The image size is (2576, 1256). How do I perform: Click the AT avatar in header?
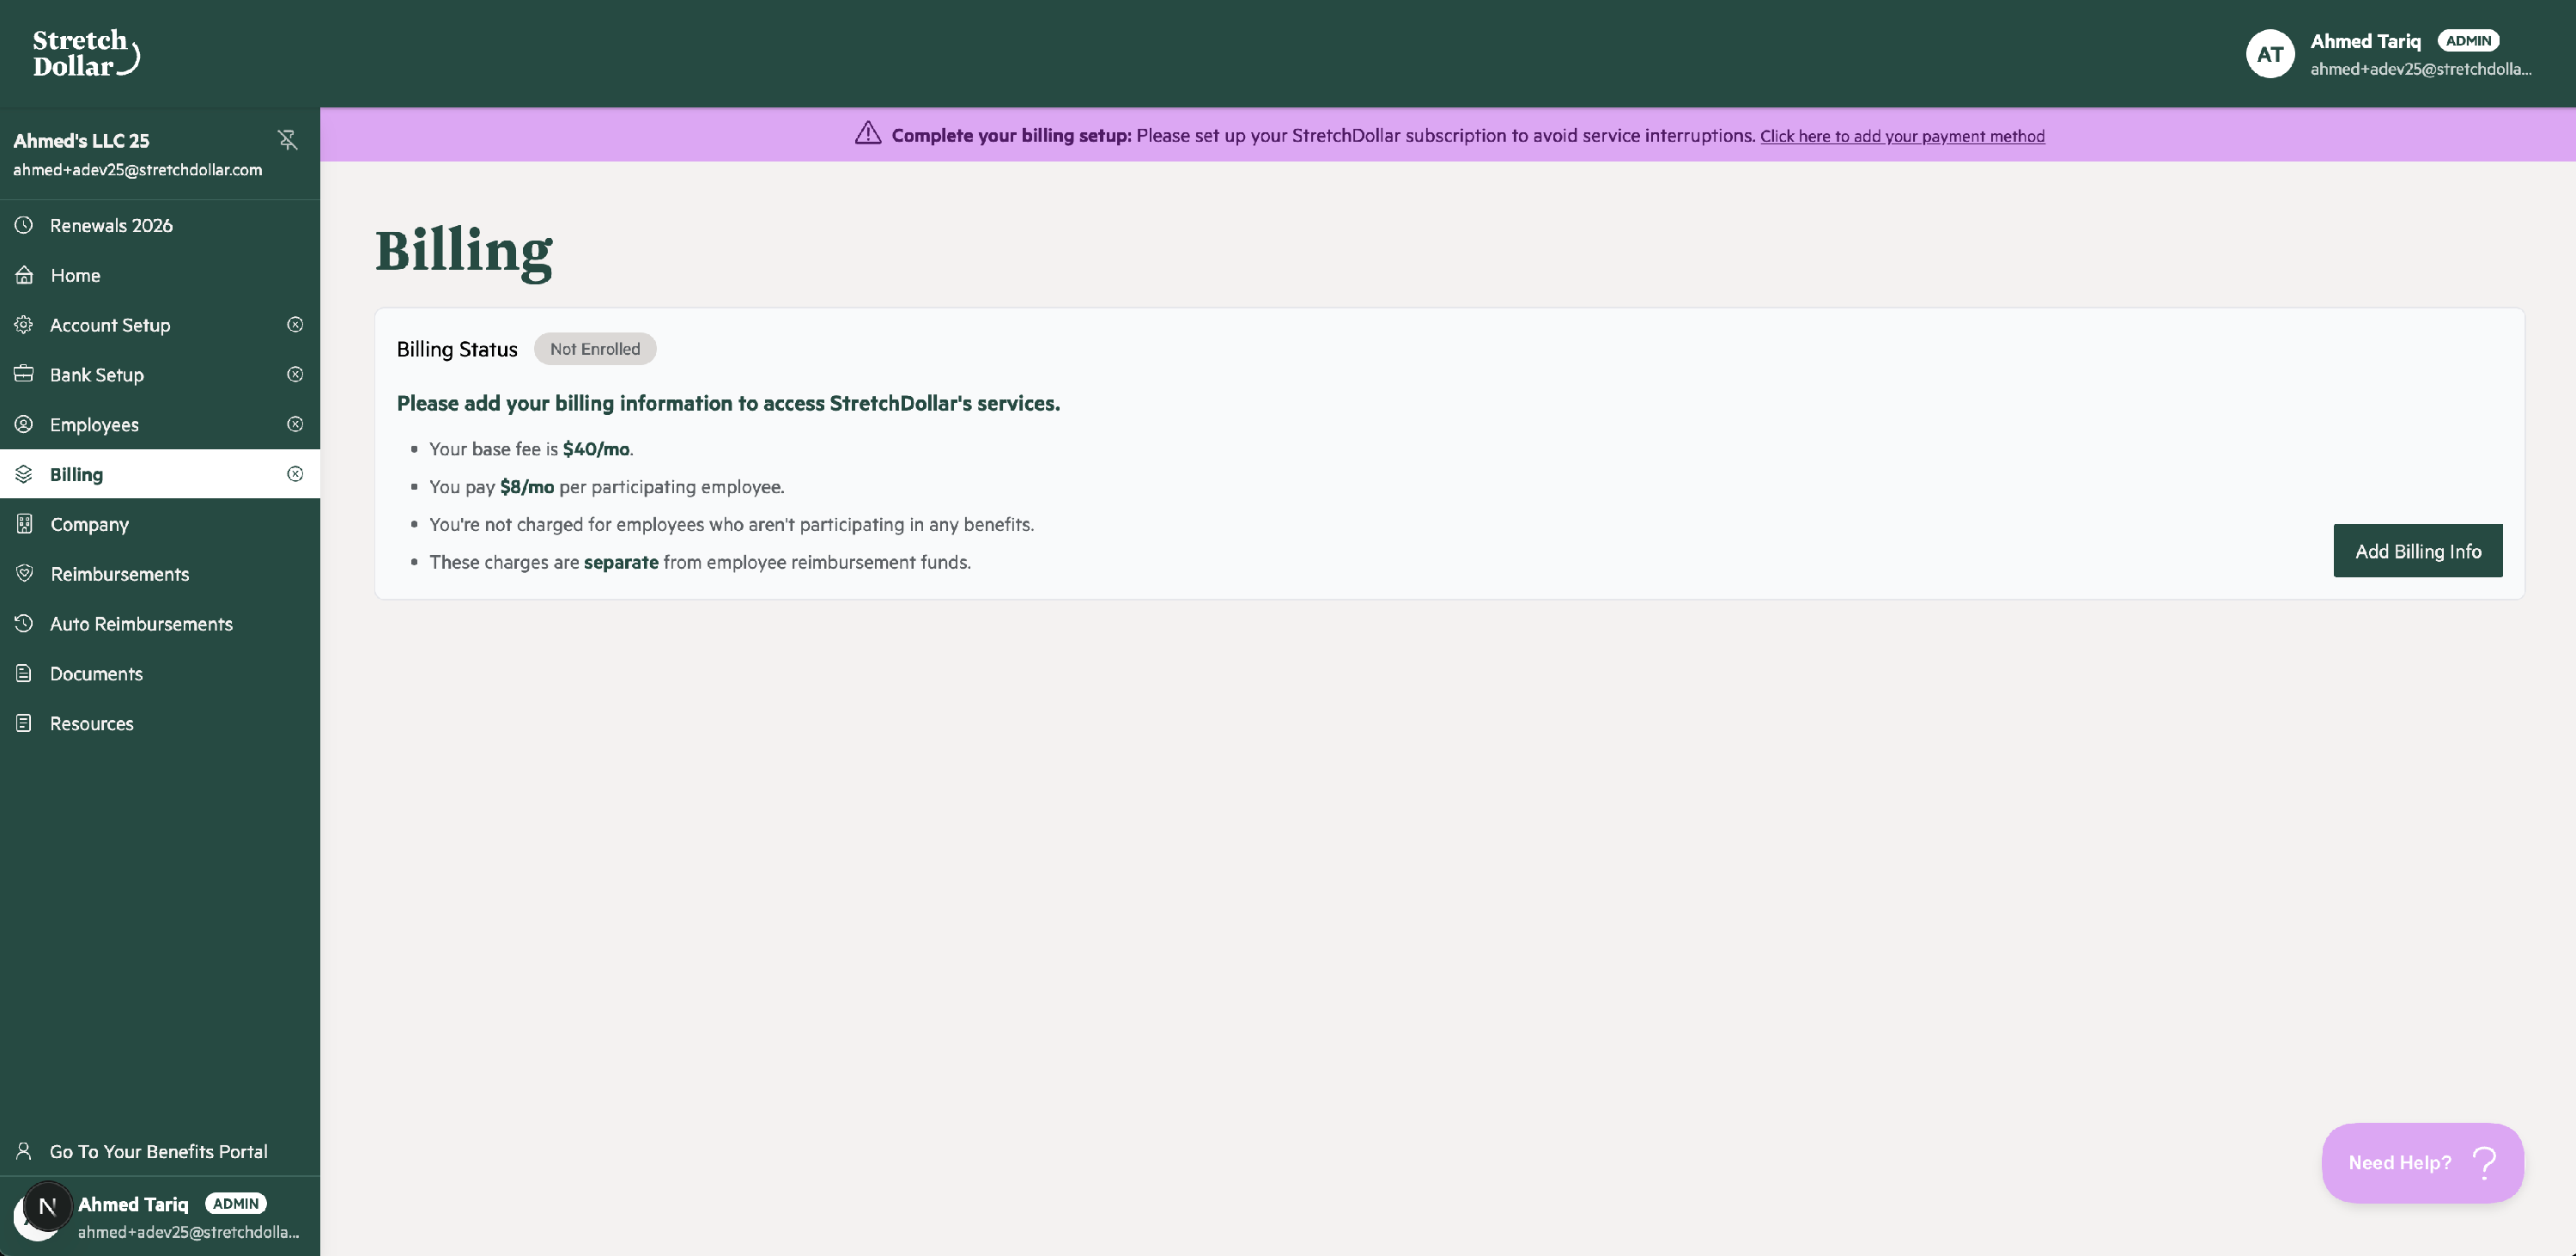tap(2269, 54)
